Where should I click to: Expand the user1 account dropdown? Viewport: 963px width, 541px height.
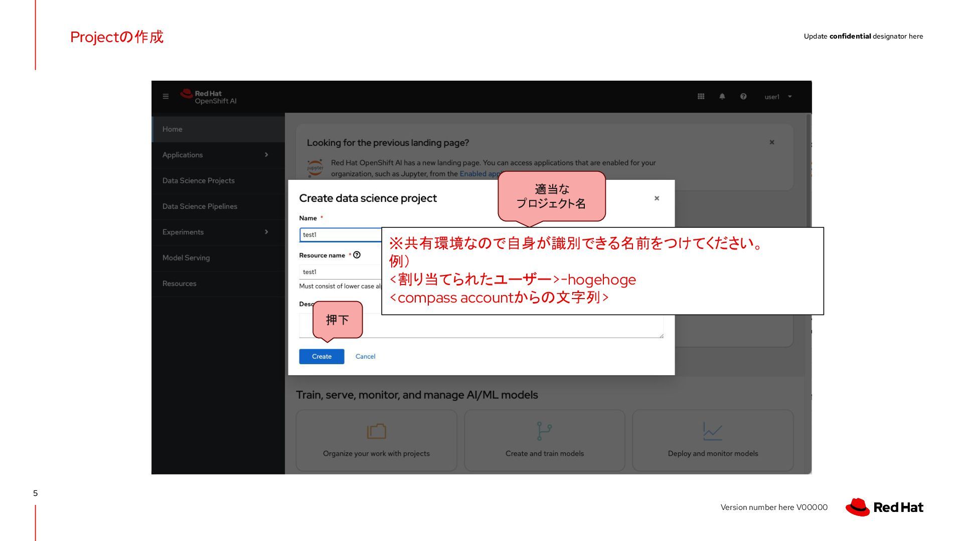tap(778, 97)
